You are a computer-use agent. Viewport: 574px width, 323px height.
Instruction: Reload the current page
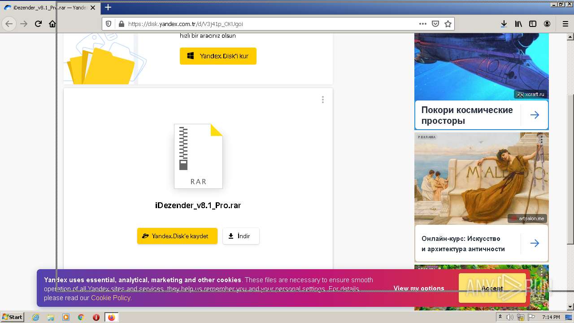point(39,24)
